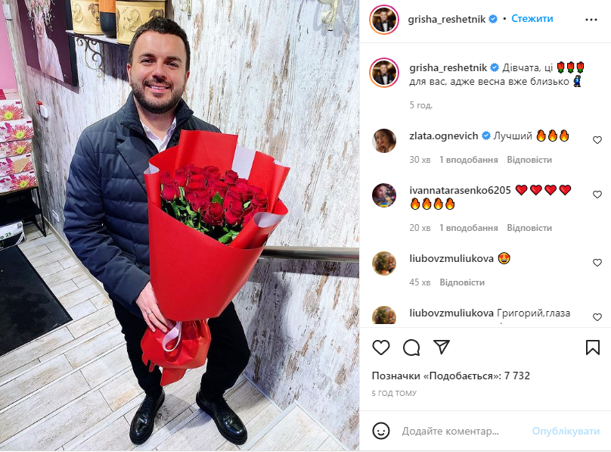
Task: Reply to ivannatarasenko6205's comment
Action: click(x=529, y=228)
